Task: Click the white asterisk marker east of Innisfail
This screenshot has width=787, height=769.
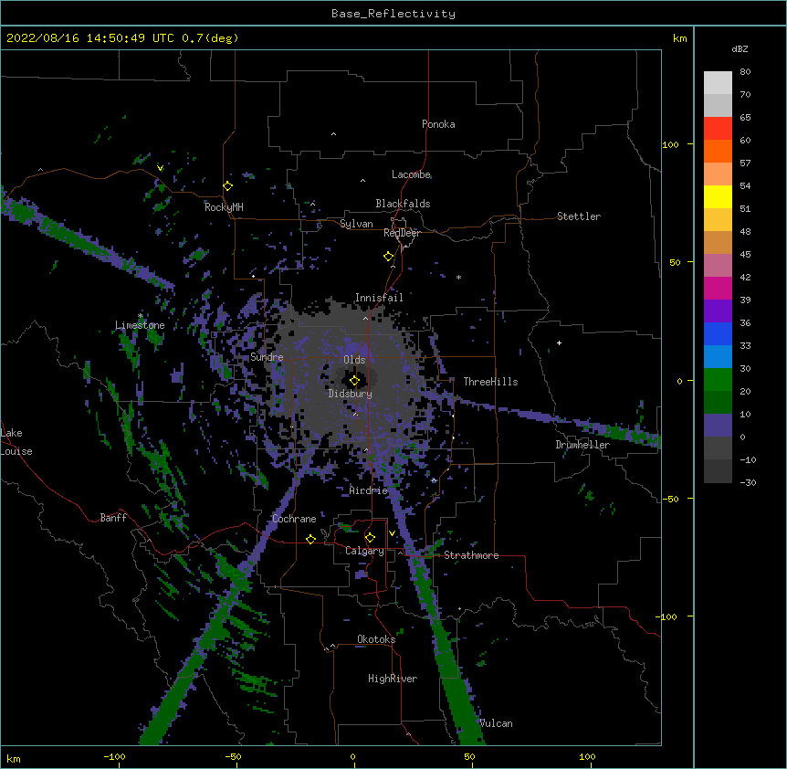Action: click(x=458, y=277)
